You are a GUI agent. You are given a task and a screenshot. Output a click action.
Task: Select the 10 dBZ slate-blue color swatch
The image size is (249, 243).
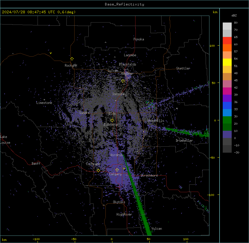click(x=227, y=134)
